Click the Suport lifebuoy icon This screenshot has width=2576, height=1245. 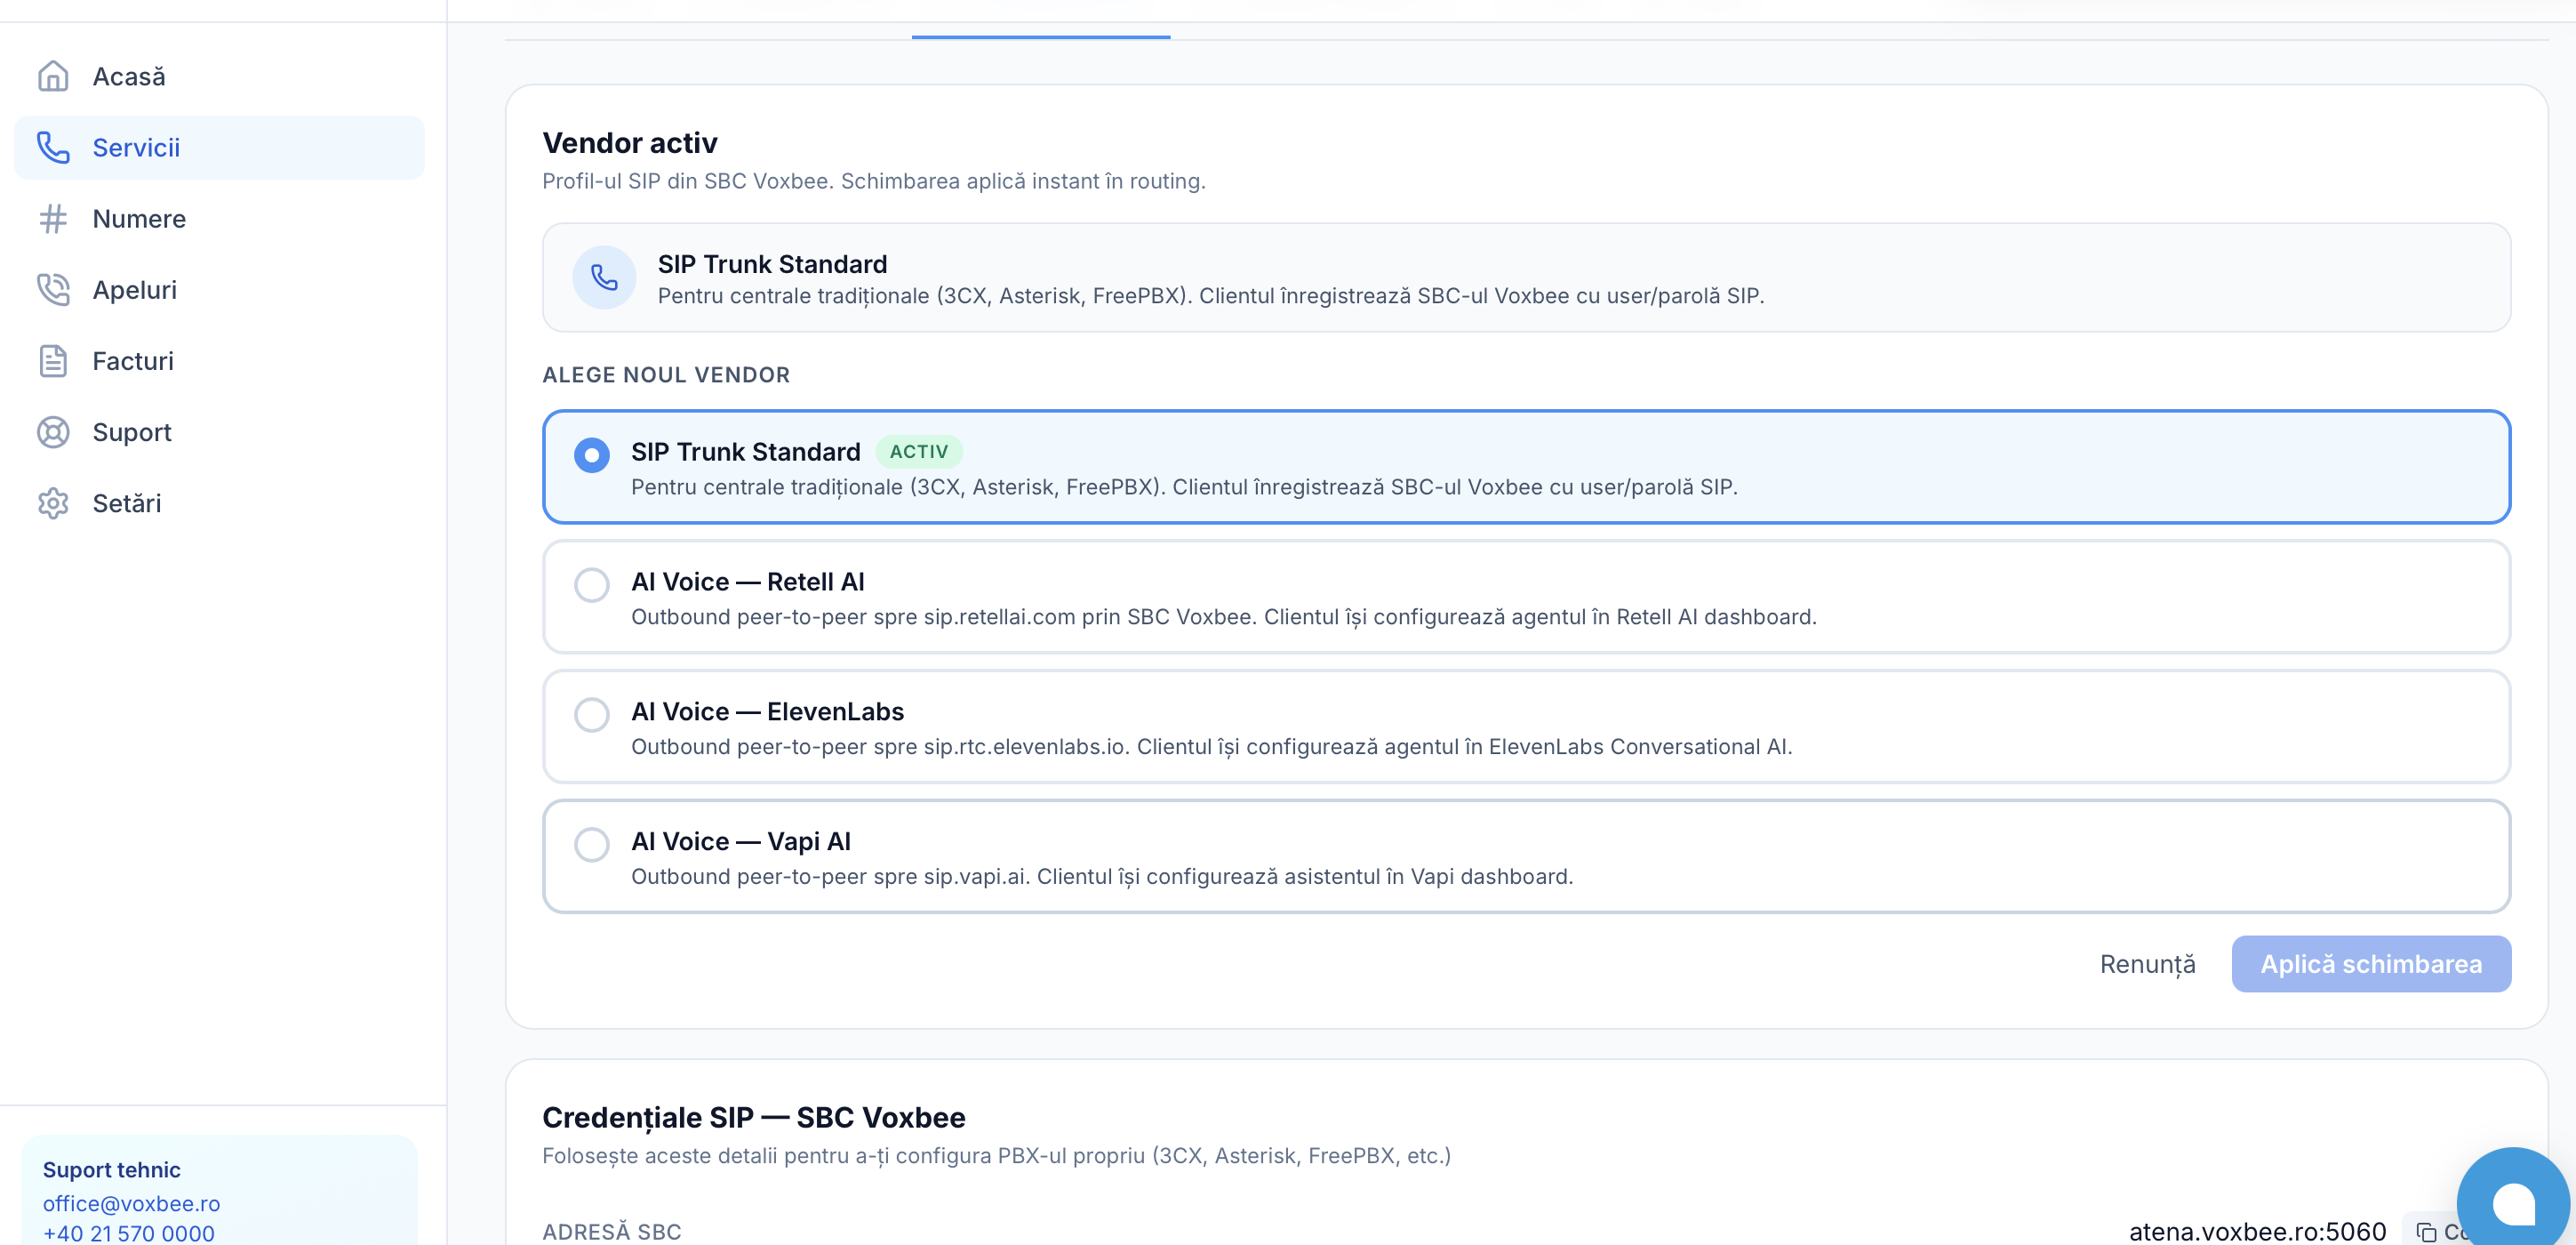pos(53,431)
